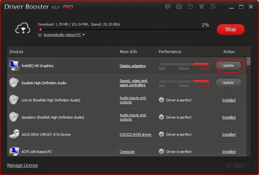
Task: Click the Line In device speaker icon
Action: tap(14, 99)
